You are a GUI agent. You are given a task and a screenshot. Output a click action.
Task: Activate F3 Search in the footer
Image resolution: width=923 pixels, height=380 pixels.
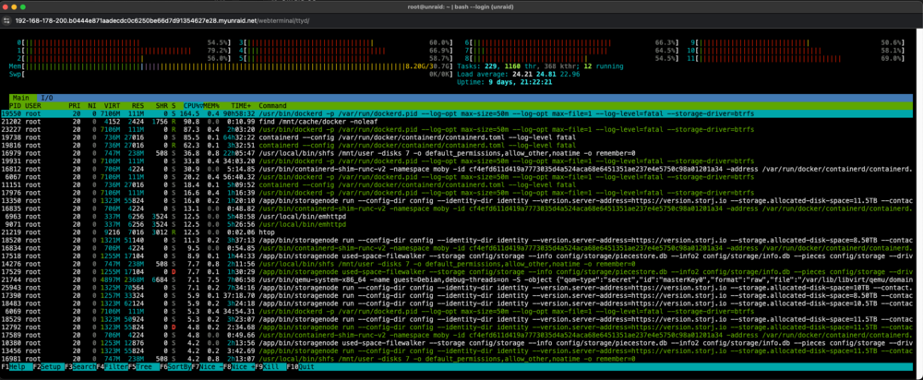80,366
